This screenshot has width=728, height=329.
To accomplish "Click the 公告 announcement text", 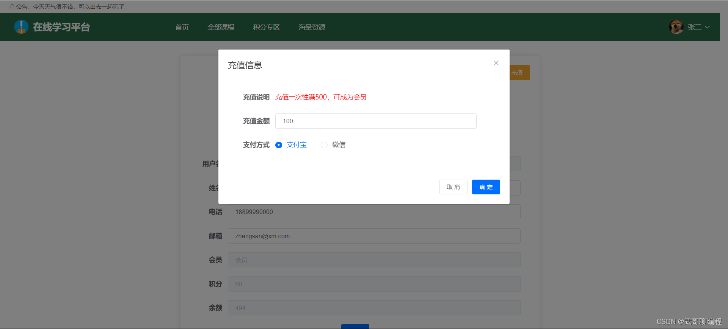I will click(70, 7).
